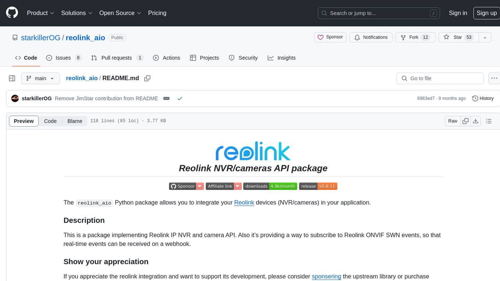This screenshot has height=281, width=500.
Task: Switch to the Code tab
Action: pos(26,58)
